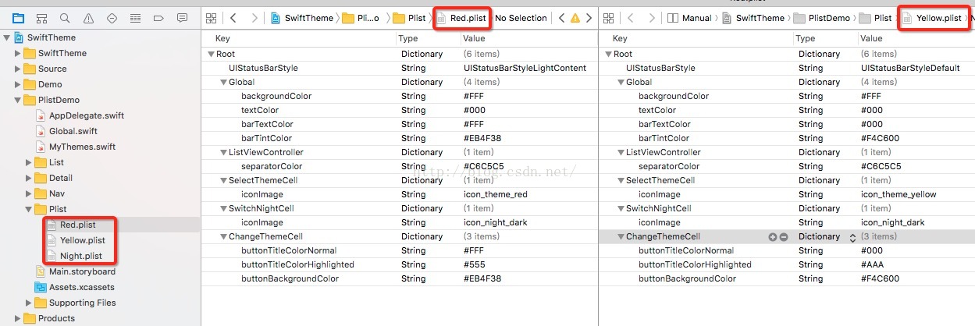Collapse Root dictionary in Red.plist editor
The image size is (975, 326).
(x=211, y=54)
